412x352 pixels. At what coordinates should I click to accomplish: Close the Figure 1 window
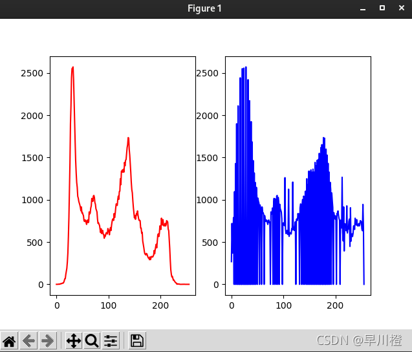pyautogui.click(x=402, y=8)
